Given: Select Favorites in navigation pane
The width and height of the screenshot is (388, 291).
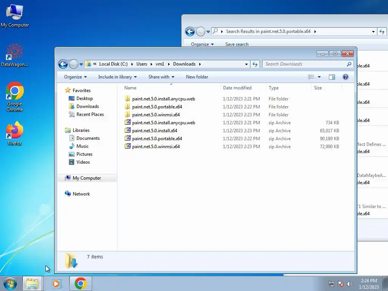Looking at the screenshot, I should point(78,90).
